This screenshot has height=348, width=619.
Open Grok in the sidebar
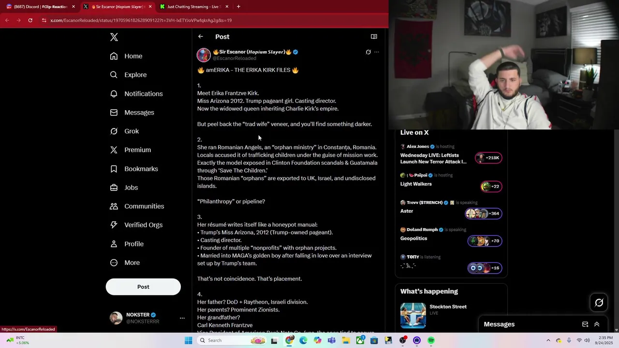[124, 131]
